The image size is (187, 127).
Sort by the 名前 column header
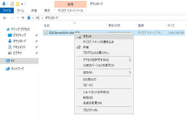75,25
